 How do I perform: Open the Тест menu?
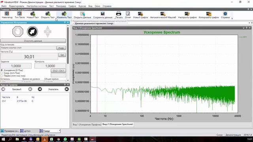click(x=51, y=6)
